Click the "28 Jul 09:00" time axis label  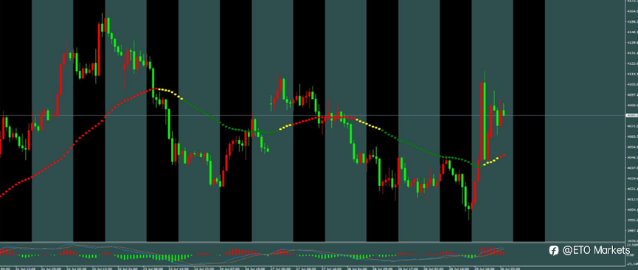click(x=383, y=269)
